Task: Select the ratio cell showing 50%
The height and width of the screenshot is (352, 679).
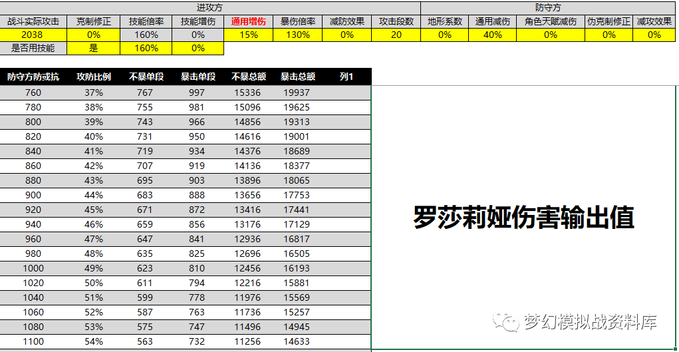Action: coord(94,283)
